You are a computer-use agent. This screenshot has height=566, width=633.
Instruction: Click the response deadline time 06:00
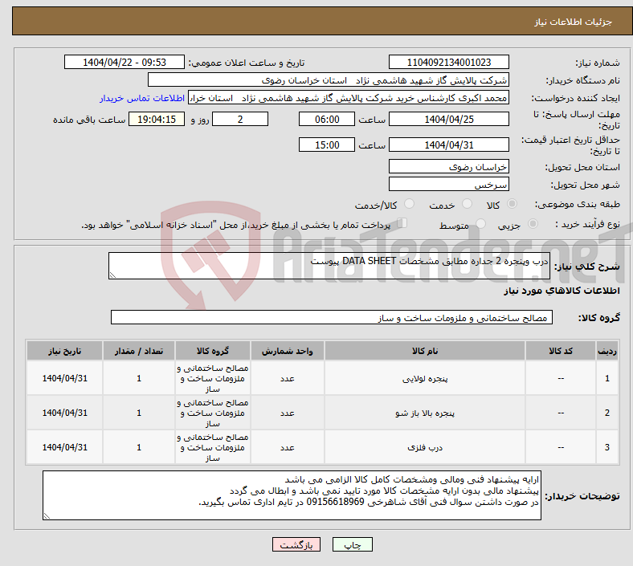click(x=327, y=120)
